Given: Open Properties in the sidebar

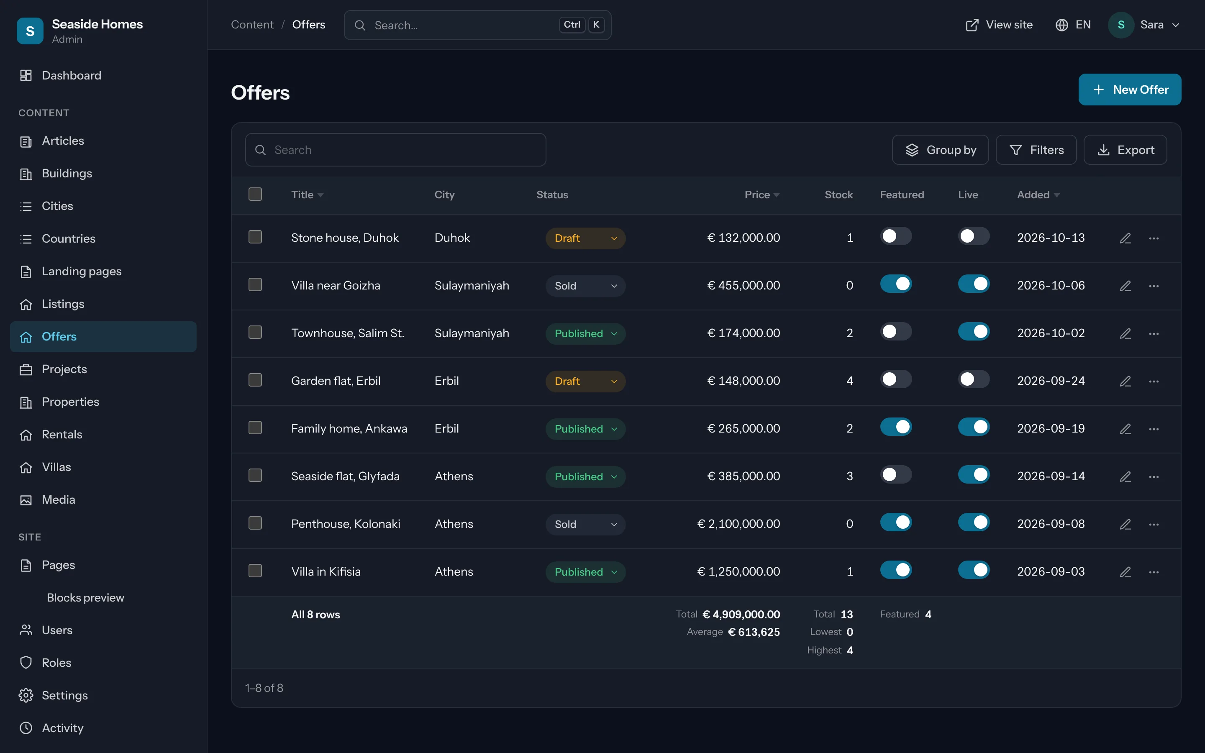Looking at the screenshot, I should (x=103, y=402).
